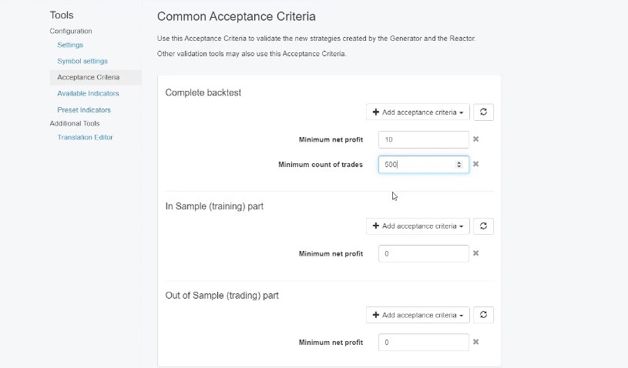Screen dimensions: 628x368
Task: Click reset icon in In Sample section
Action: (483, 226)
